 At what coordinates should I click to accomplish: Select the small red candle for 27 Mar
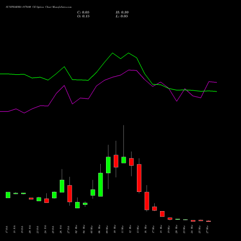click(x=209, y=221)
